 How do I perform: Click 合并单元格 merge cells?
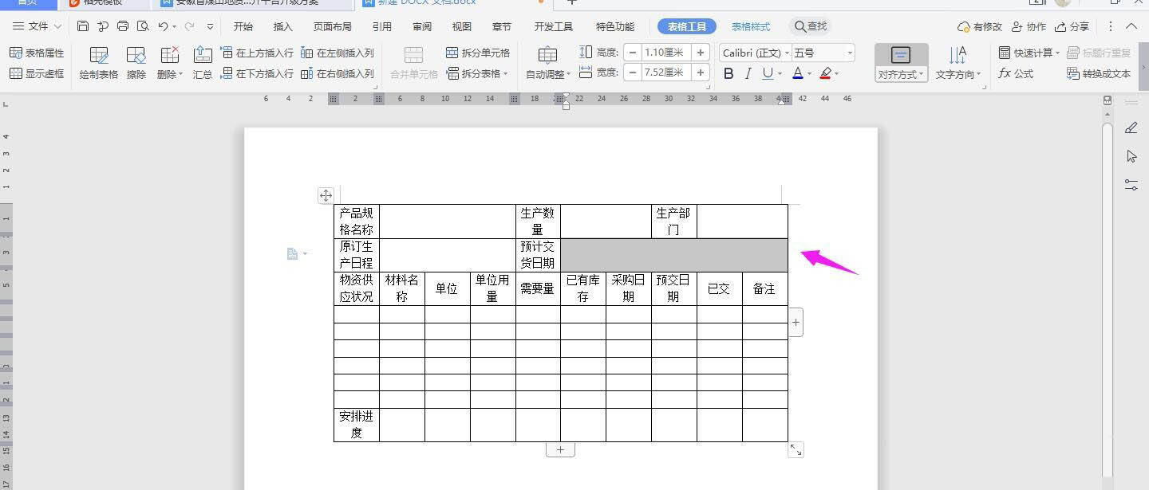(413, 64)
